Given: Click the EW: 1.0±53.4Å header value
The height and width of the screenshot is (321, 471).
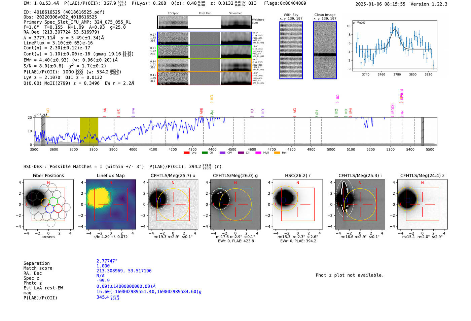Looking at the screenshot, I should [41, 3].
